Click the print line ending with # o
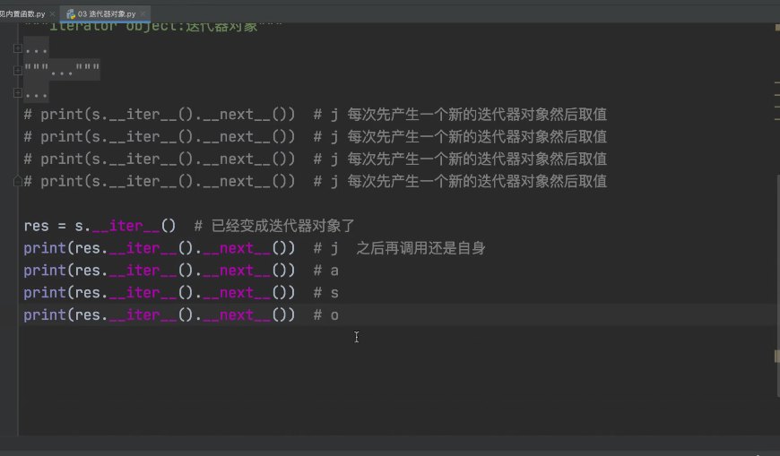 (x=181, y=315)
